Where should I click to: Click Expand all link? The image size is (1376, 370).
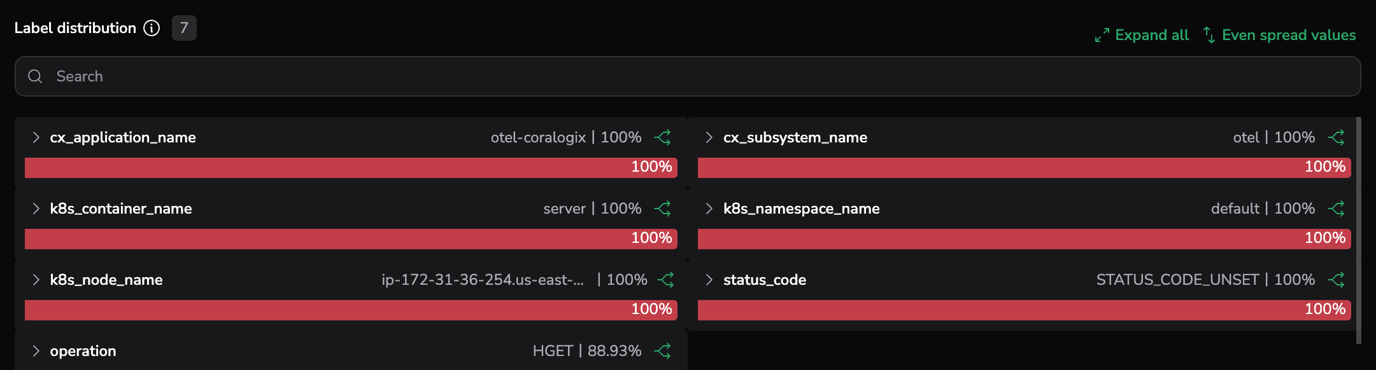[x=1142, y=35]
